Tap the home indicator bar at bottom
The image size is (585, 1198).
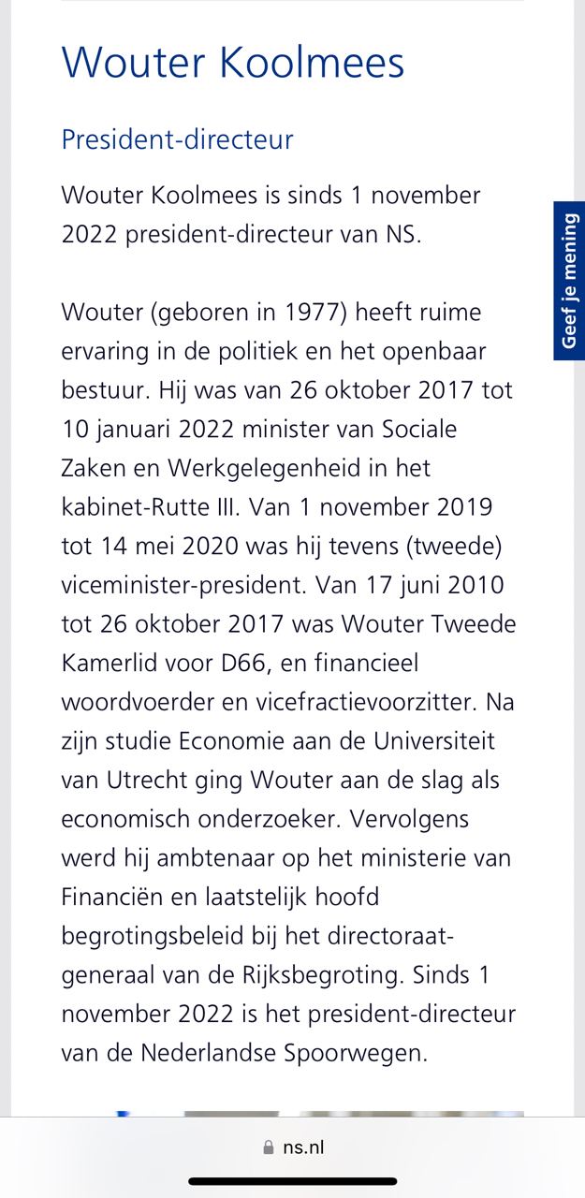tap(292, 1181)
